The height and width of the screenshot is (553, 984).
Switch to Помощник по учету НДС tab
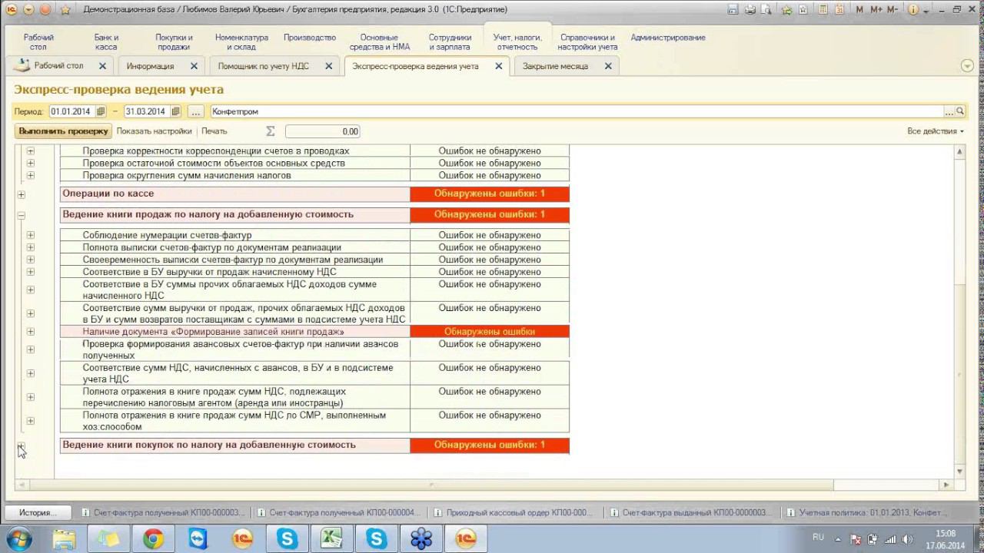pyautogui.click(x=263, y=66)
